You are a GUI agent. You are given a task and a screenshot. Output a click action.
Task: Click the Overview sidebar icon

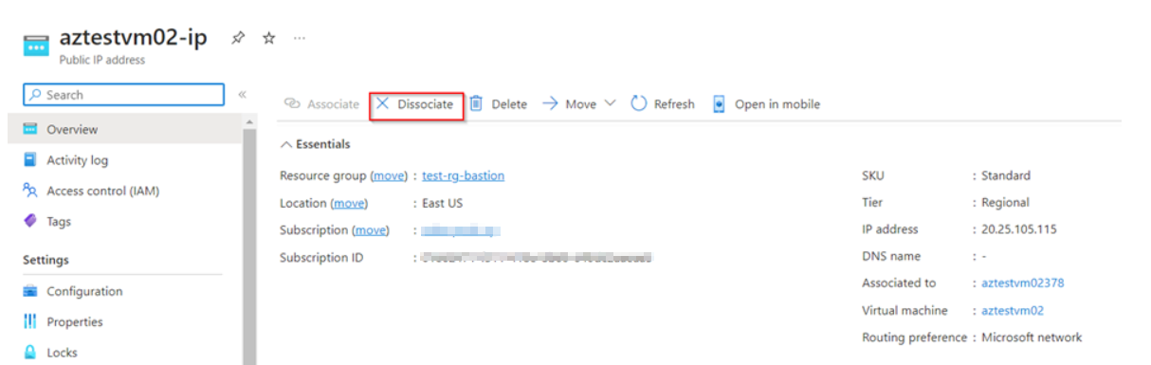coord(30,129)
